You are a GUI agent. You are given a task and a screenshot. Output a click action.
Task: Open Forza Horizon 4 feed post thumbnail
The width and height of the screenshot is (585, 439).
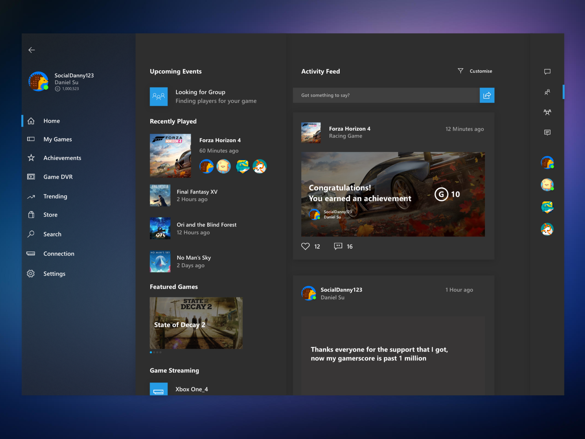[x=311, y=132]
